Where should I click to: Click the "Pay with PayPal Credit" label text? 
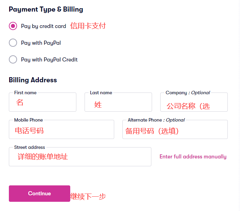[x=49, y=59]
